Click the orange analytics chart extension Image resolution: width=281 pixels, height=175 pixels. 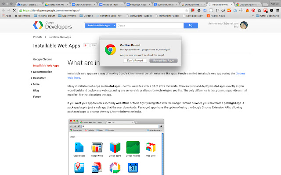point(229,10)
